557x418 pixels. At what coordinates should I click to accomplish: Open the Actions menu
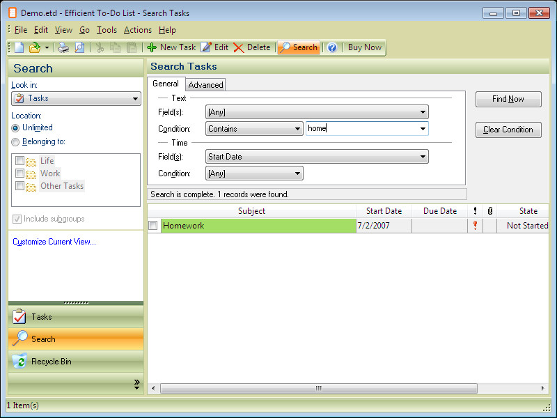[138, 30]
